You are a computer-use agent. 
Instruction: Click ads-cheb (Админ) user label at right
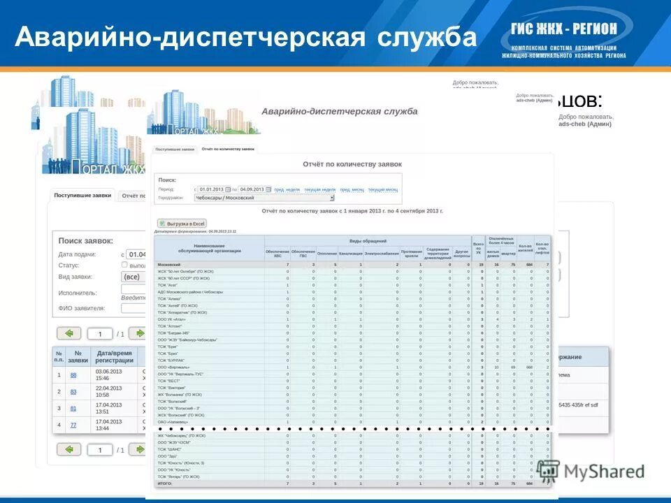pos(584,124)
